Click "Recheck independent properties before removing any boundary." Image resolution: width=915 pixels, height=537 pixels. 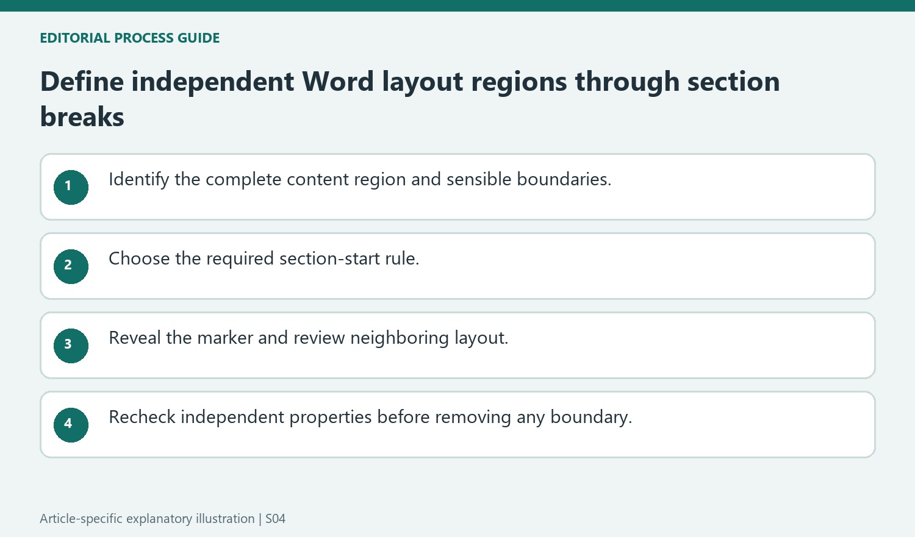pos(370,417)
